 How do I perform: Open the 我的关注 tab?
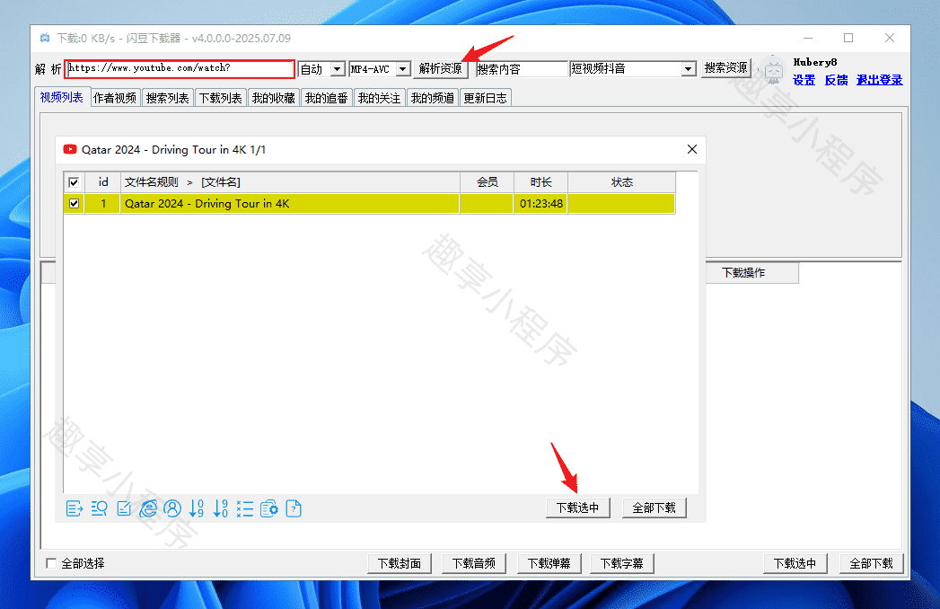point(379,98)
